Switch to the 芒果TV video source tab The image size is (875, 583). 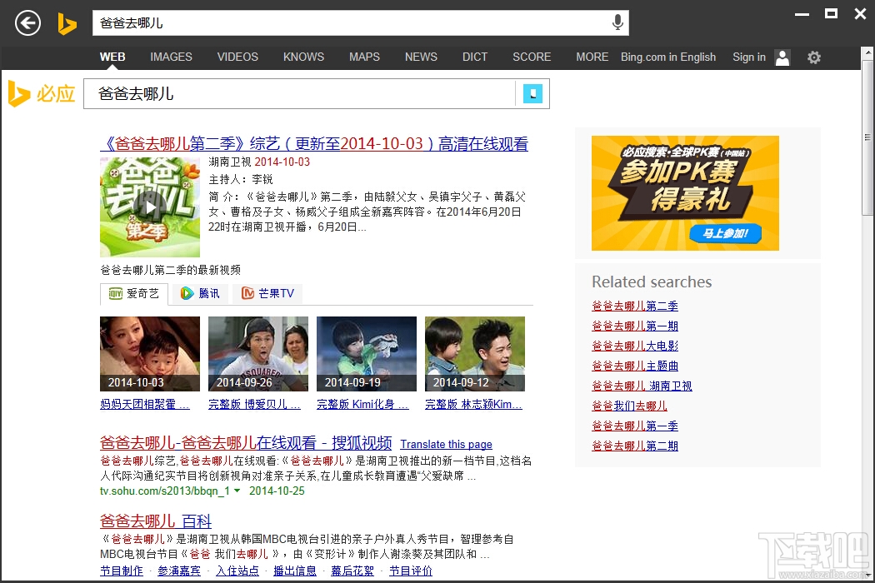[267, 293]
